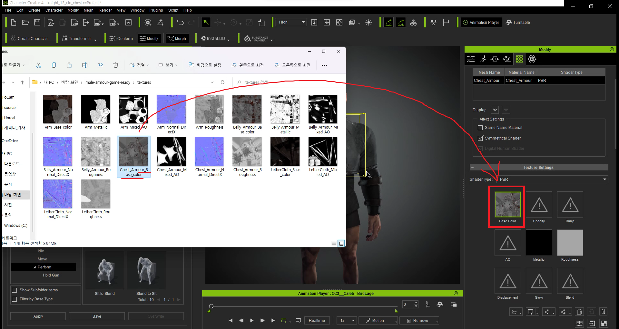Select Arm_Metallic file in Explorer

(96, 112)
